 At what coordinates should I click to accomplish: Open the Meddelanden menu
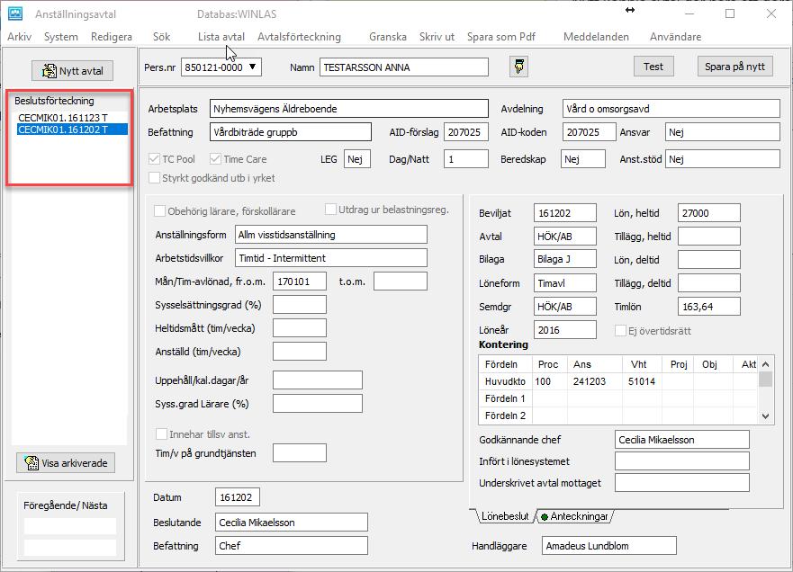pyautogui.click(x=596, y=37)
